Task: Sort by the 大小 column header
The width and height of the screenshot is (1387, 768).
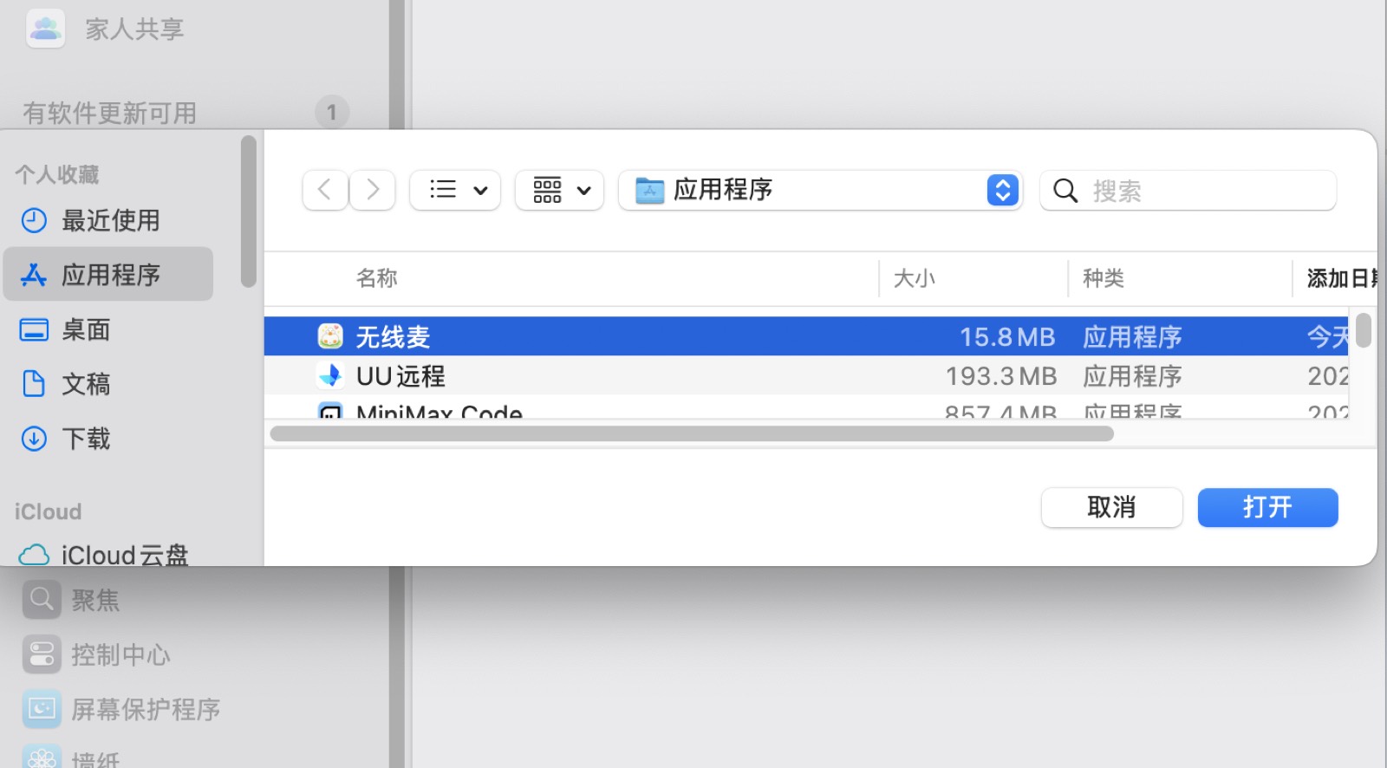Action: [915, 278]
